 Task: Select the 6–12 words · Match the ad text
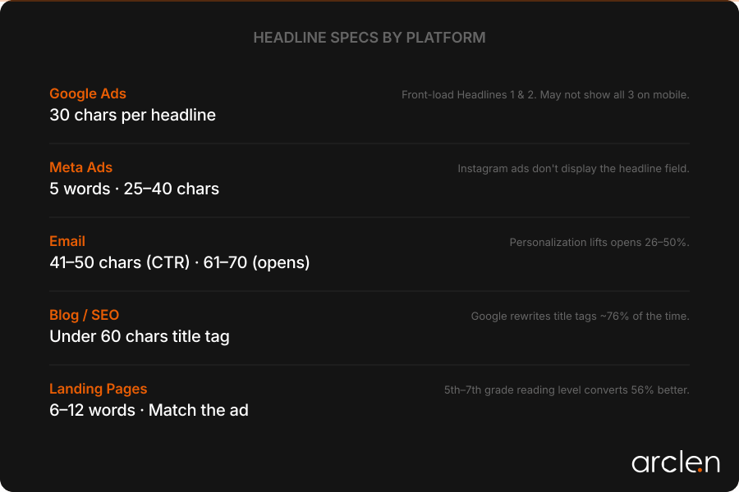pos(149,410)
